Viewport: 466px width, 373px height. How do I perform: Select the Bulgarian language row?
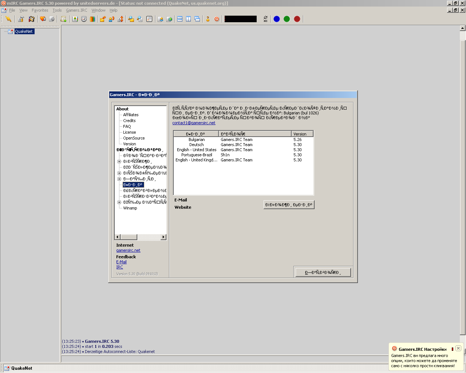[x=243, y=140]
